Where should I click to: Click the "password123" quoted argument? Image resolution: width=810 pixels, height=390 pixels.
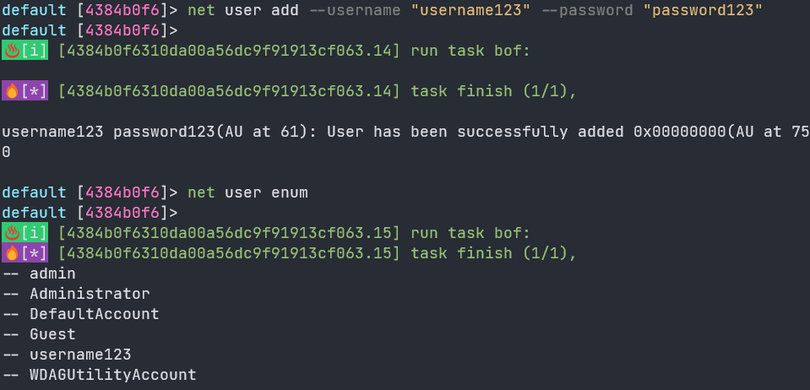tap(703, 10)
